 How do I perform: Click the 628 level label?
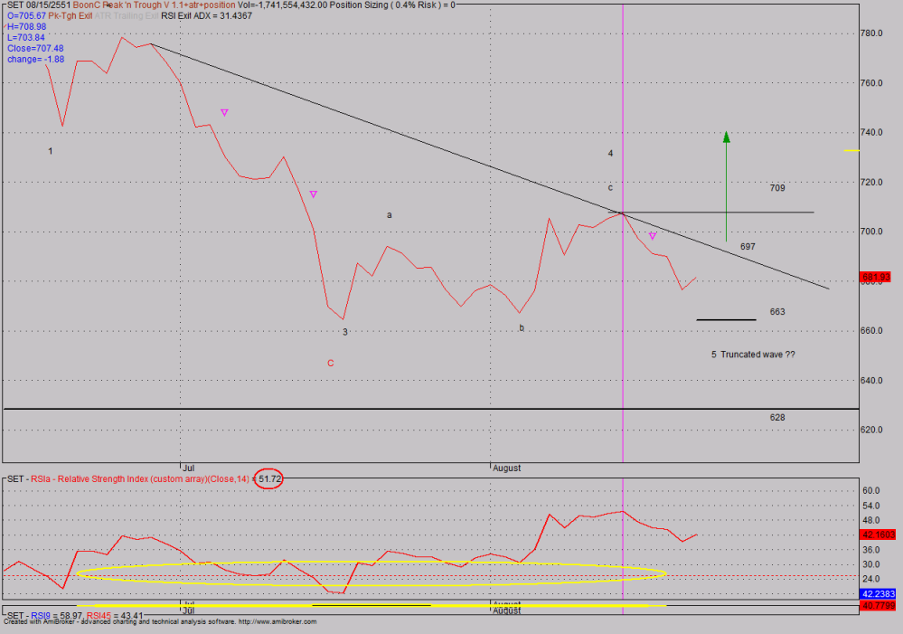777,417
